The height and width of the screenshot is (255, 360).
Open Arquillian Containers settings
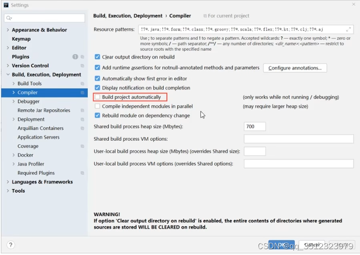pos(40,128)
